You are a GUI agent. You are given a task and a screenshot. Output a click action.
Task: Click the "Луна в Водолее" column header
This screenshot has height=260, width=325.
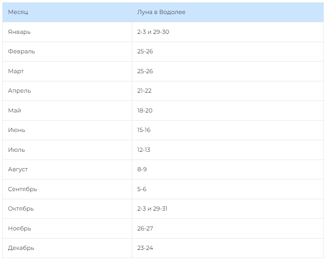pyautogui.click(x=161, y=12)
